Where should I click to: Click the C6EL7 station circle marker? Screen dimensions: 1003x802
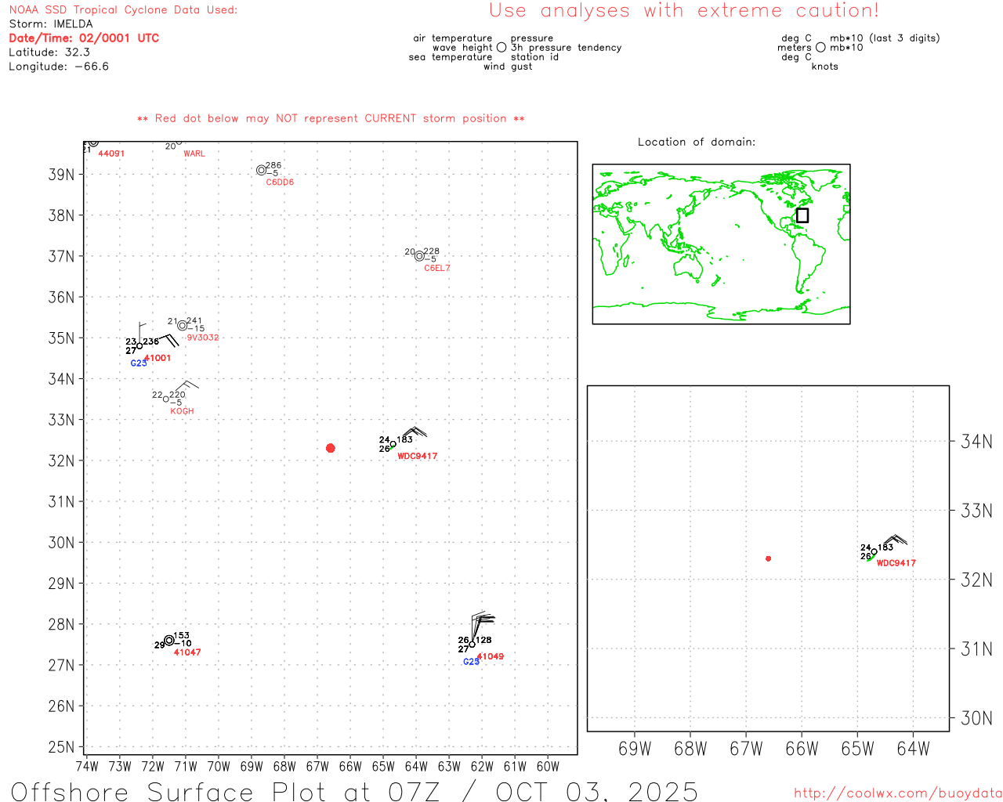[419, 256]
